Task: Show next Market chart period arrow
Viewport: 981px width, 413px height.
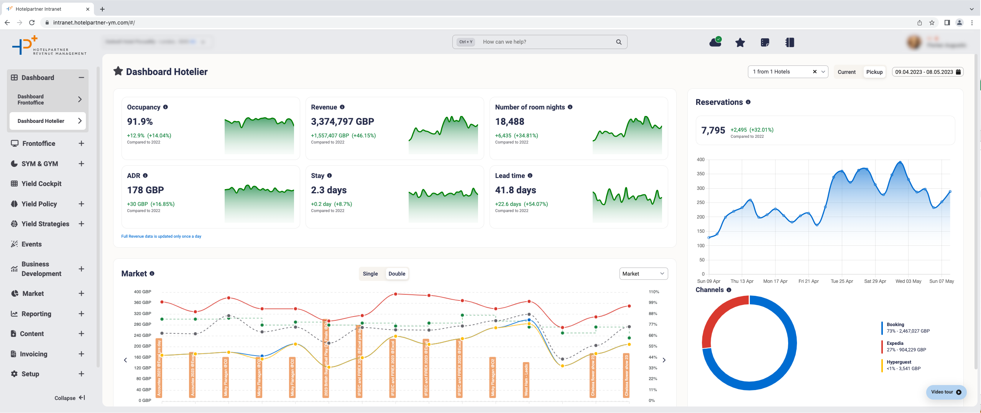Action: point(664,360)
